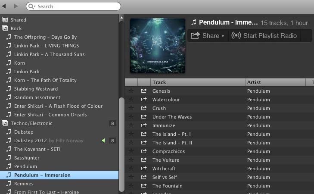Click the Pendulum Immersion album cover
314x194 pixels.
click(158, 46)
